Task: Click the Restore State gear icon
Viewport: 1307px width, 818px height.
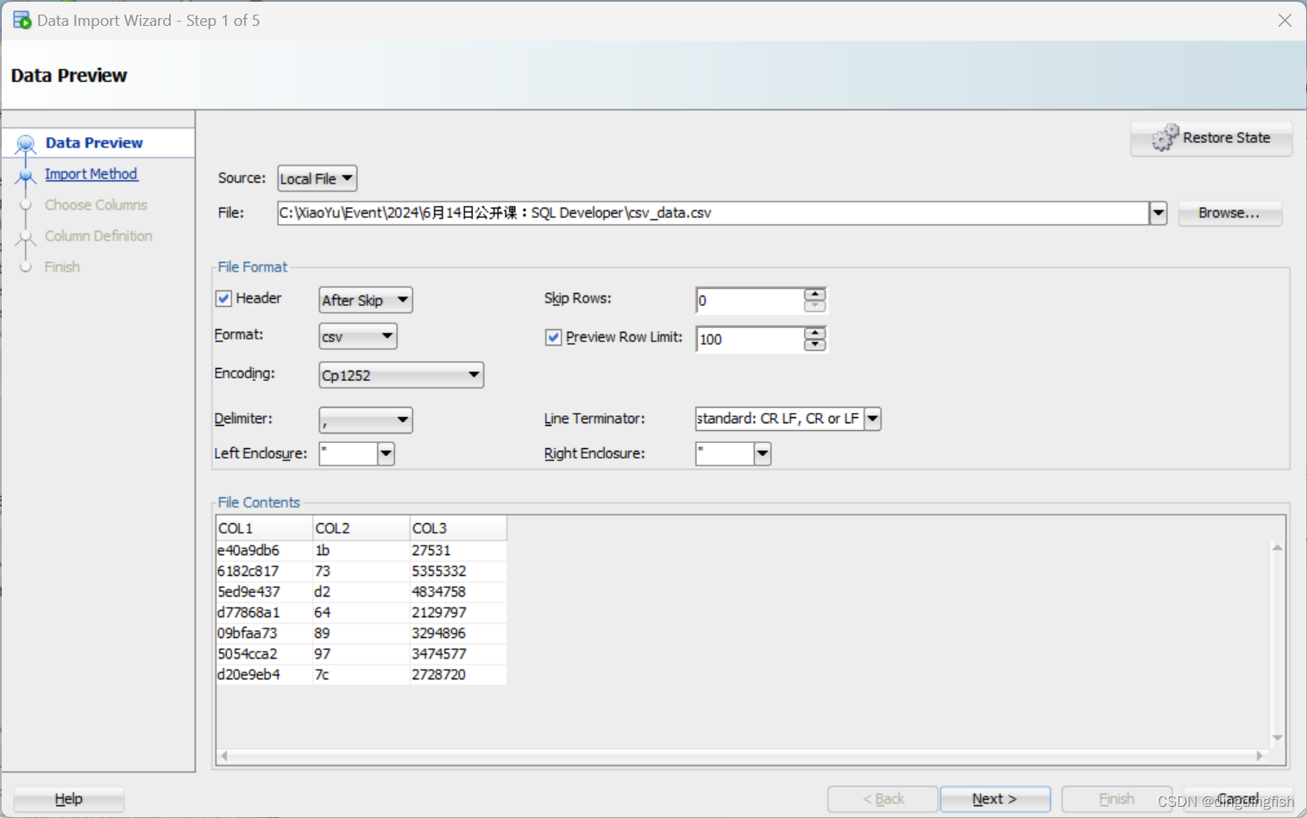Action: (1166, 138)
